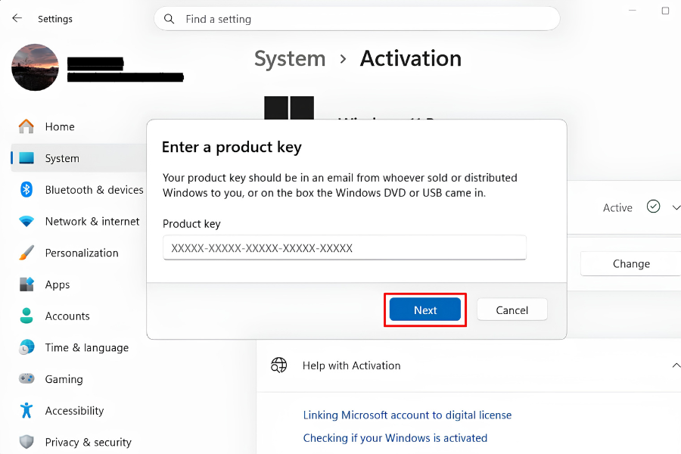This screenshot has width=681, height=454.
Task: Maximize the Settings window
Action: click(665, 11)
